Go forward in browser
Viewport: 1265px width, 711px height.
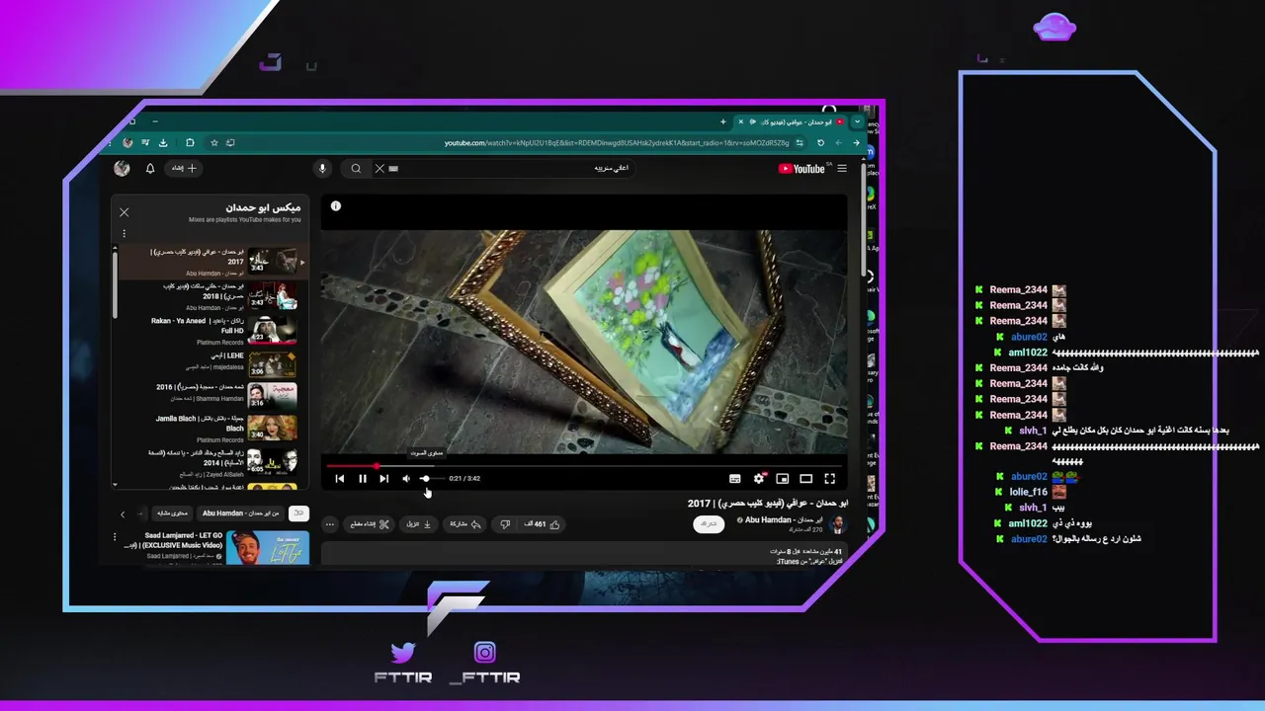pos(838,143)
